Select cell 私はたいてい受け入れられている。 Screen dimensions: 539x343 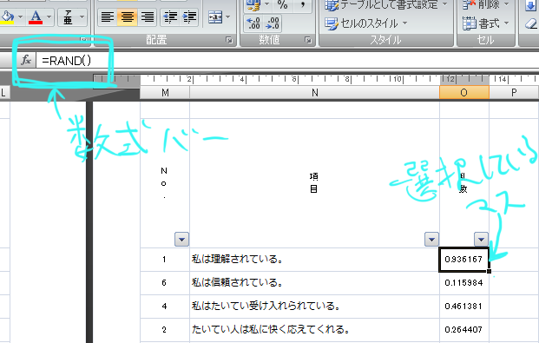point(314,307)
